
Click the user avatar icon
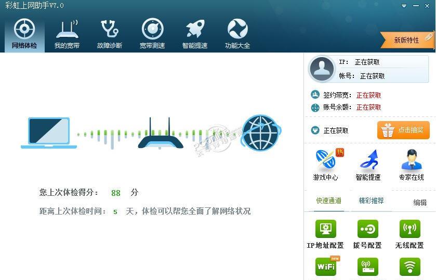[322, 69]
